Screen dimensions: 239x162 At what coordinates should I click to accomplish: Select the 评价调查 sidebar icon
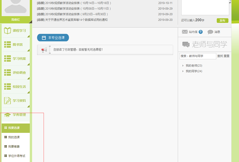(x=8, y=73)
